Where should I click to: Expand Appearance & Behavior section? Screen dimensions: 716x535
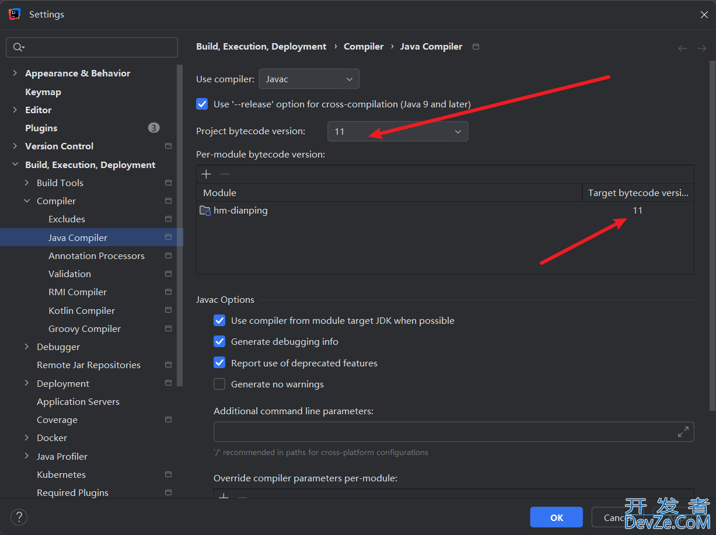15,73
